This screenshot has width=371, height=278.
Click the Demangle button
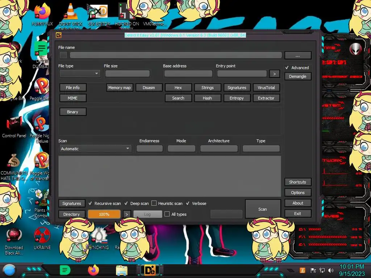coord(298,76)
